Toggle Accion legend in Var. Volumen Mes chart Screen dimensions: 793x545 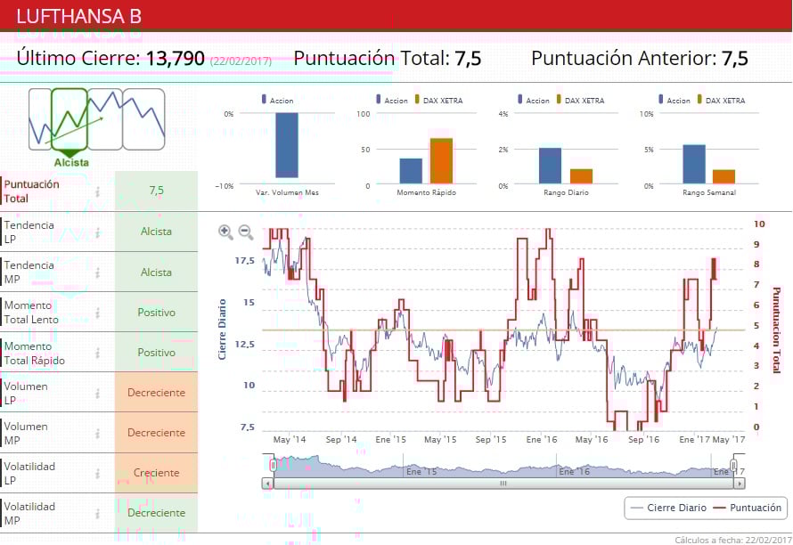277,100
